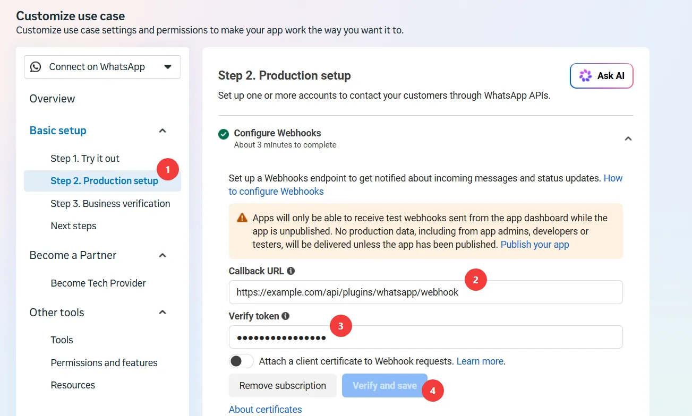Go to Step 3. Business verification
Viewport: 692px width, 416px height.
[110, 203]
